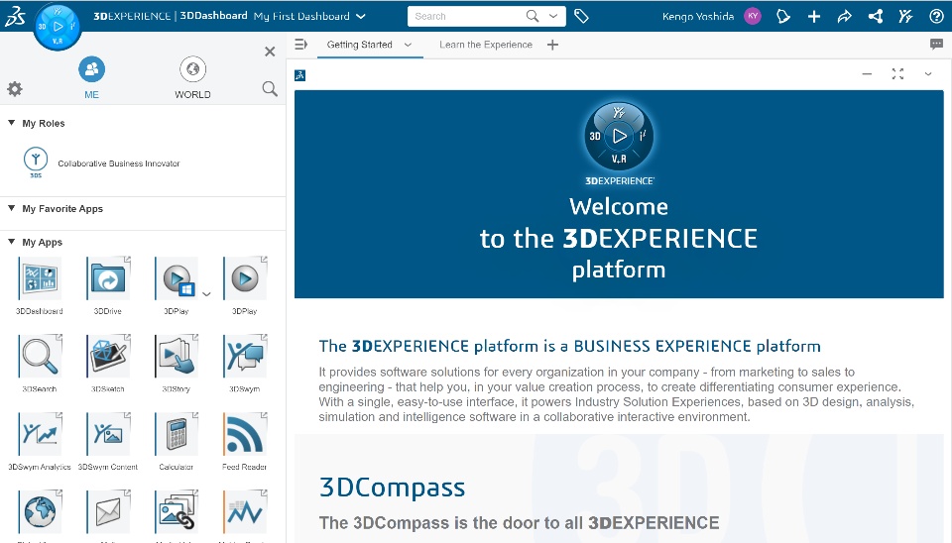The width and height of the screenshot is (952, 543).
Task: Click the search magnifier button
Action: [533, 17]
